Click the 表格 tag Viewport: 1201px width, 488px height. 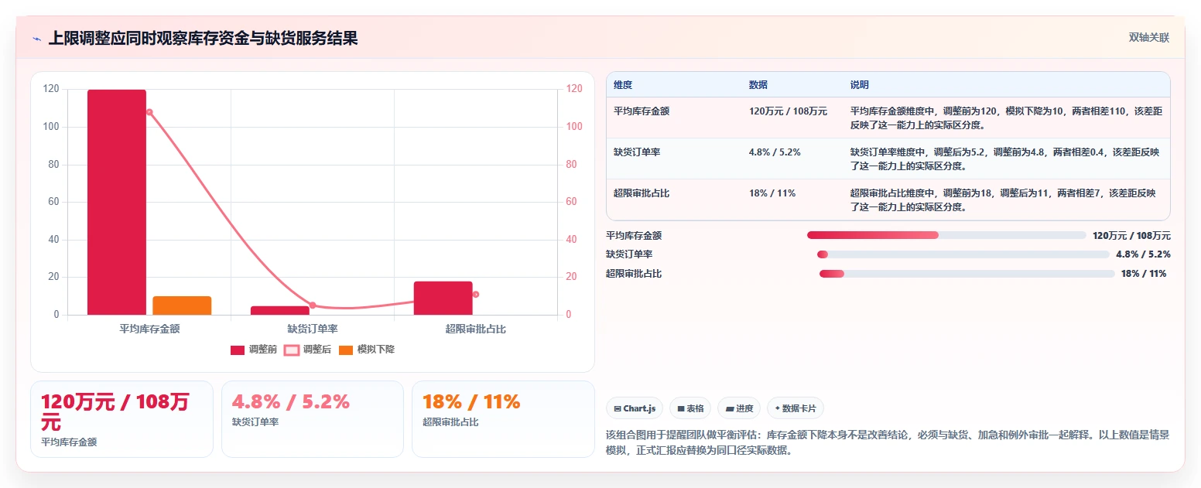tap(690, 408)
